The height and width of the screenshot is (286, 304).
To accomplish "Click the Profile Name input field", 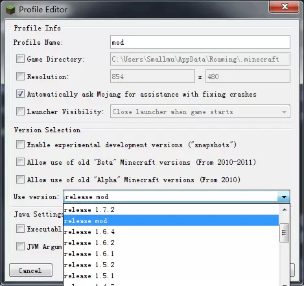I will coord(200,42).
